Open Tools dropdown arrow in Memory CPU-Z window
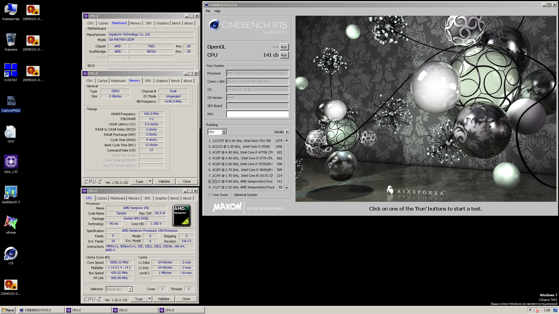 pyautogui.click(x=150, y=181)
